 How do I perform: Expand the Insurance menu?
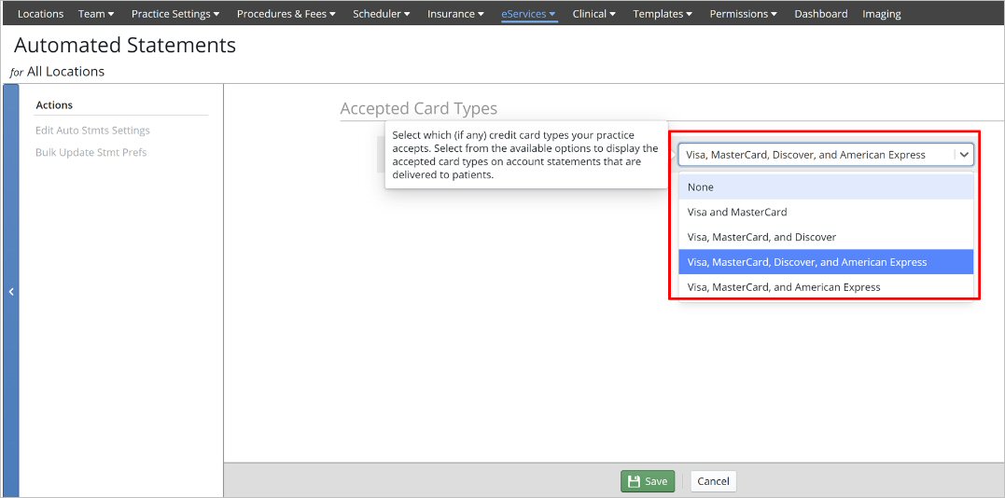tap(455, 14)
